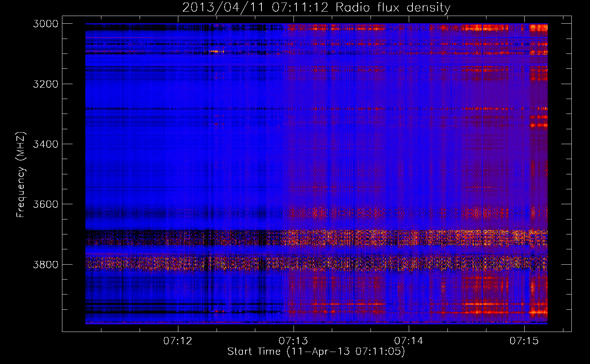Click the 07:12 time tick label

tap(178, 341)
